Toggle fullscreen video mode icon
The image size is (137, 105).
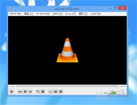(x=38, y=92)
